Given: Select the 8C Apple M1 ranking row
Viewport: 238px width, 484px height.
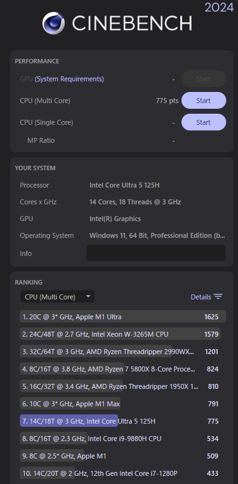Looking at the screenshot, I should pyautogui.click(x=123, y=455).
